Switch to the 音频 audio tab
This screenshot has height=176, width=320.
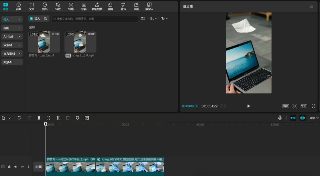click(x=19, y=6)
